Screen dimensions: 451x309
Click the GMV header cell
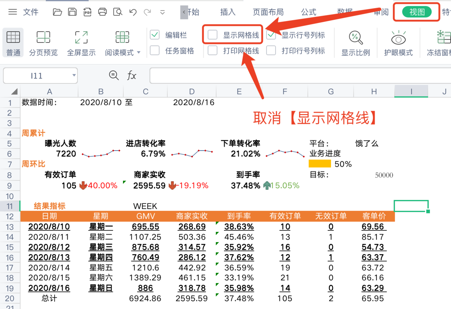(145, 216)
